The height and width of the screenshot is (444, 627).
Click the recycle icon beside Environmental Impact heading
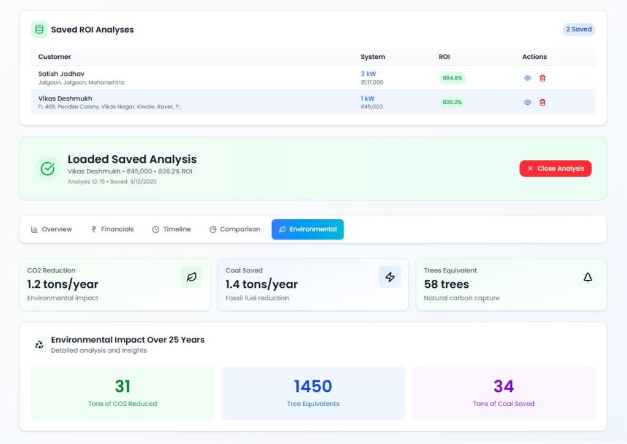point(39,344)
